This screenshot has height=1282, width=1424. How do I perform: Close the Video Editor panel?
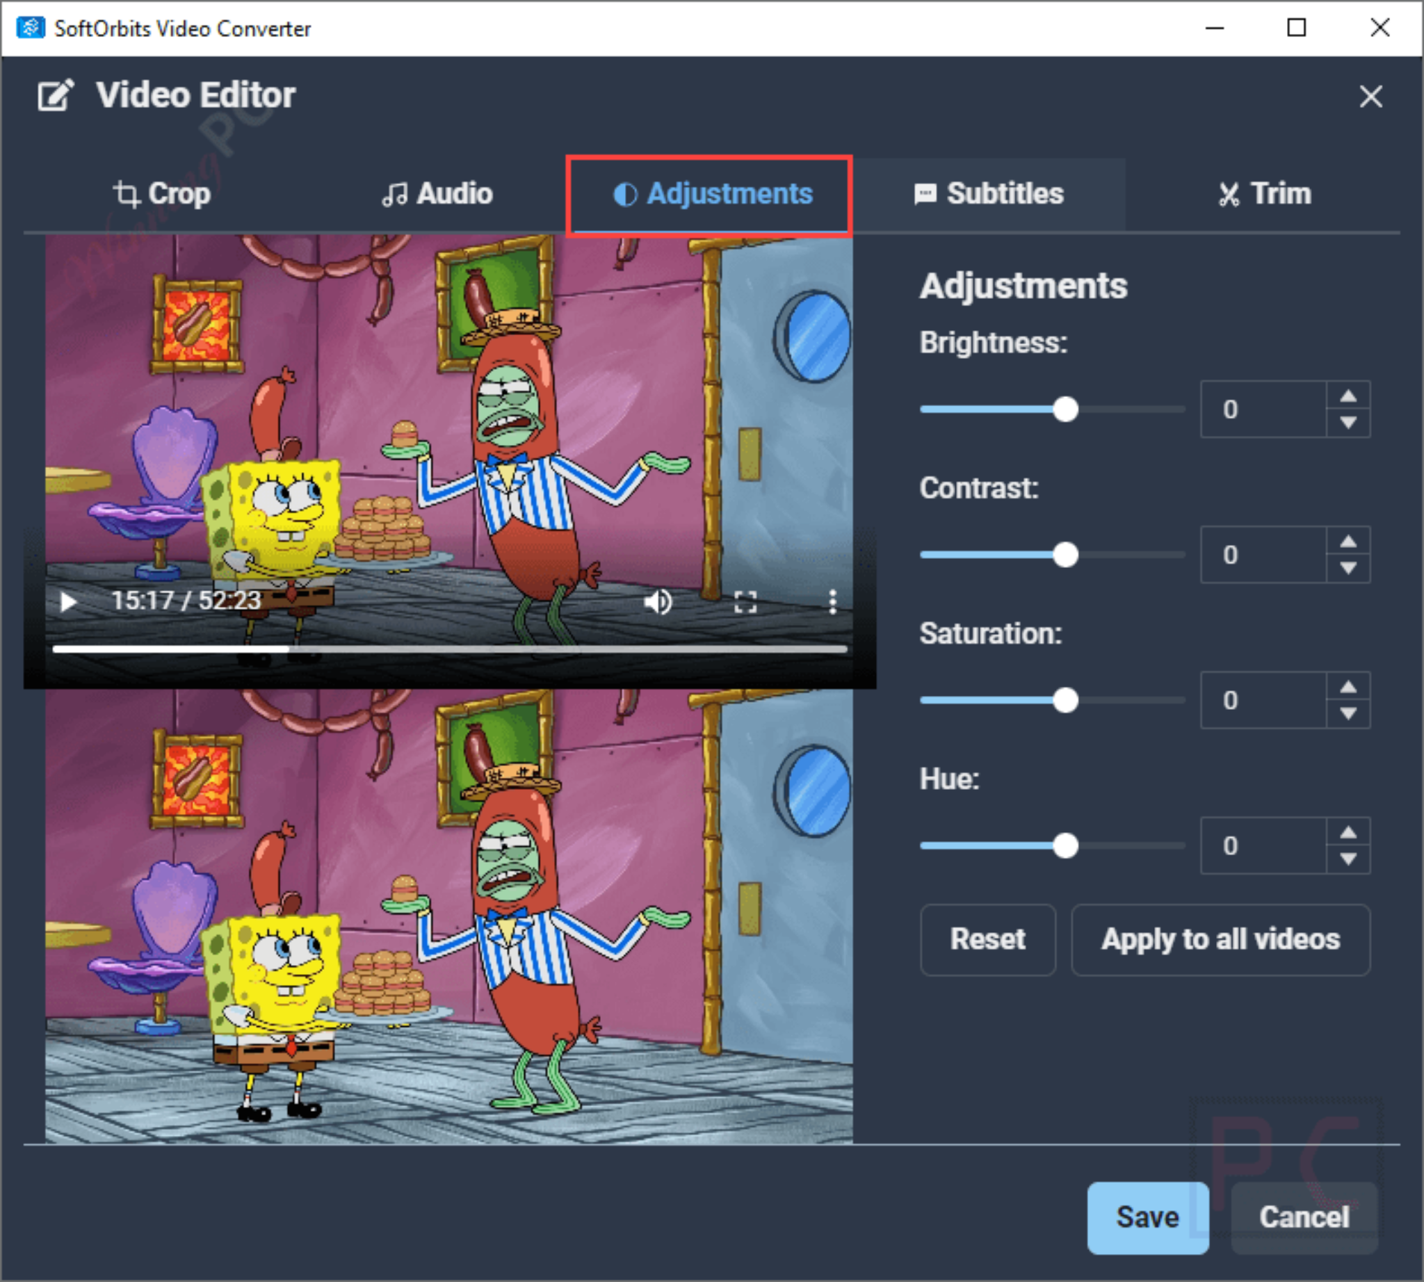1370,97
